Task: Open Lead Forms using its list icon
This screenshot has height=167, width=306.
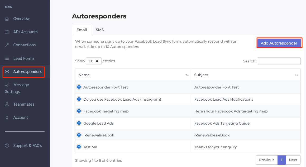Action: pyautogui.click(x=7, y=58)
